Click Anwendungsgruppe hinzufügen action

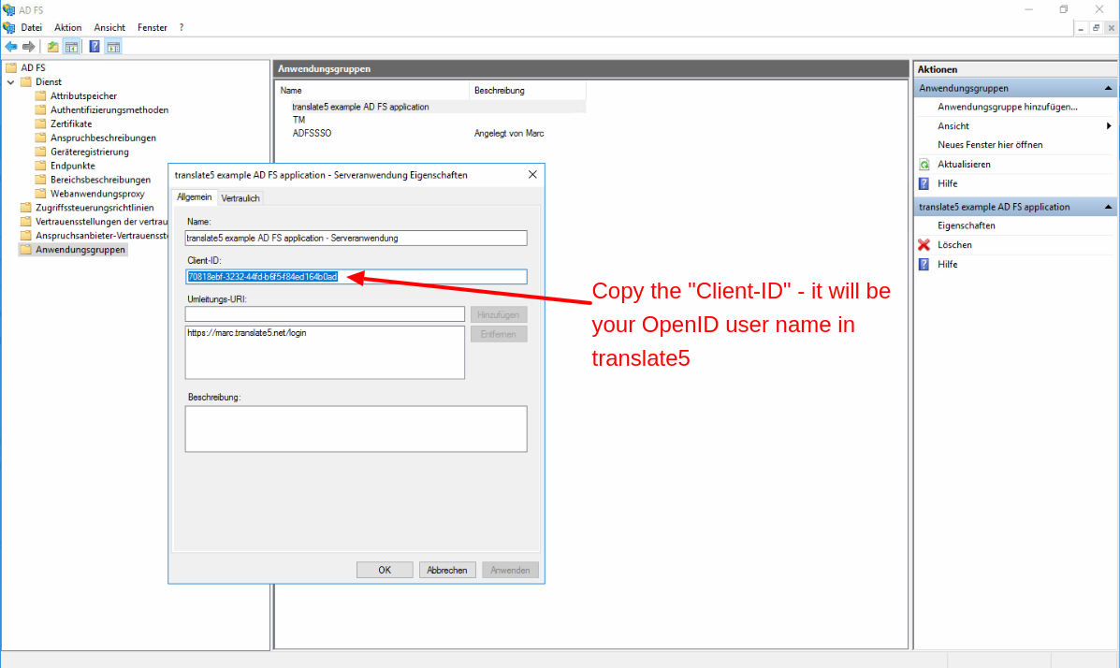click(x=1007, y=108)
